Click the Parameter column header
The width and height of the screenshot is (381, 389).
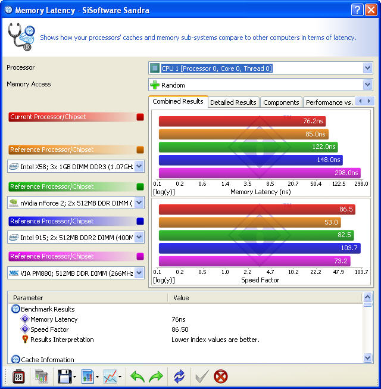88,298
